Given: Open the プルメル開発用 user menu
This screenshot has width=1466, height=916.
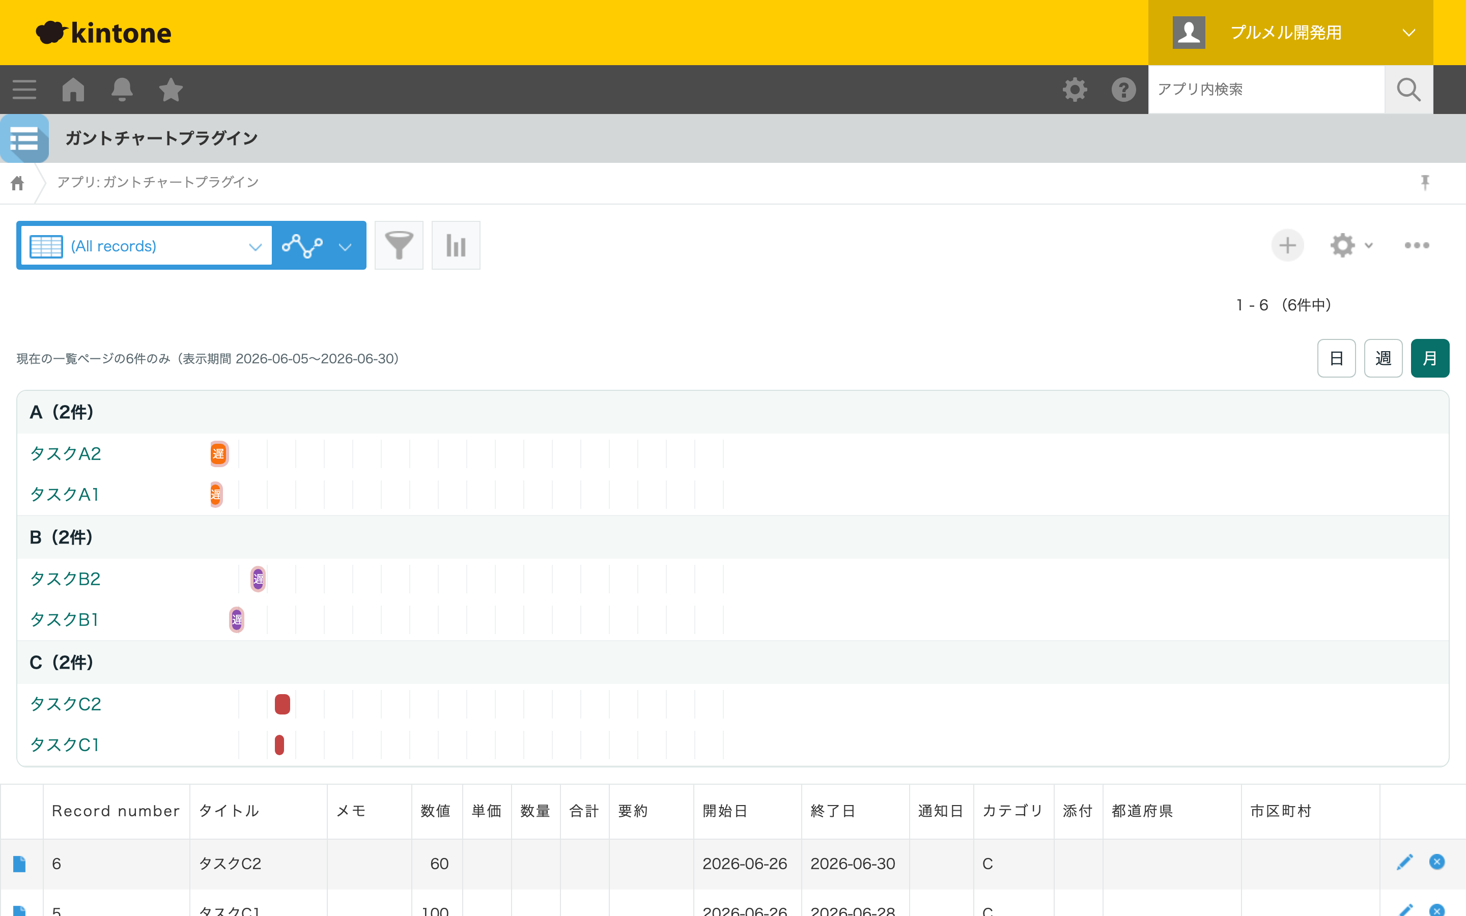Looking at the screenshot, I should [1290, 33].
